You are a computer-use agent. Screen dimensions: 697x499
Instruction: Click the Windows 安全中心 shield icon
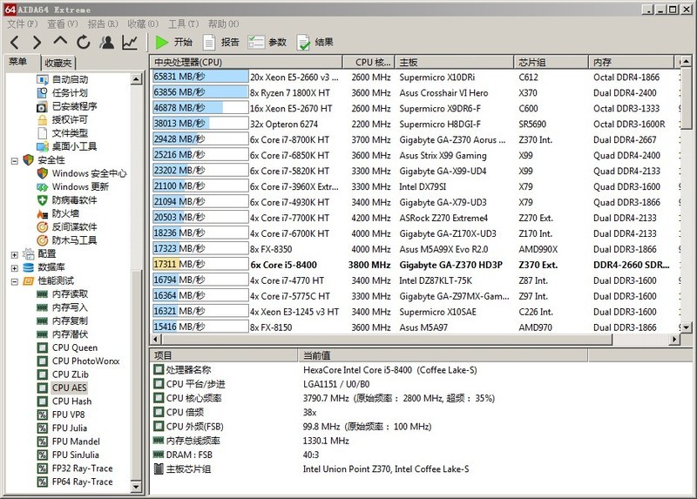tap(42, 173)
